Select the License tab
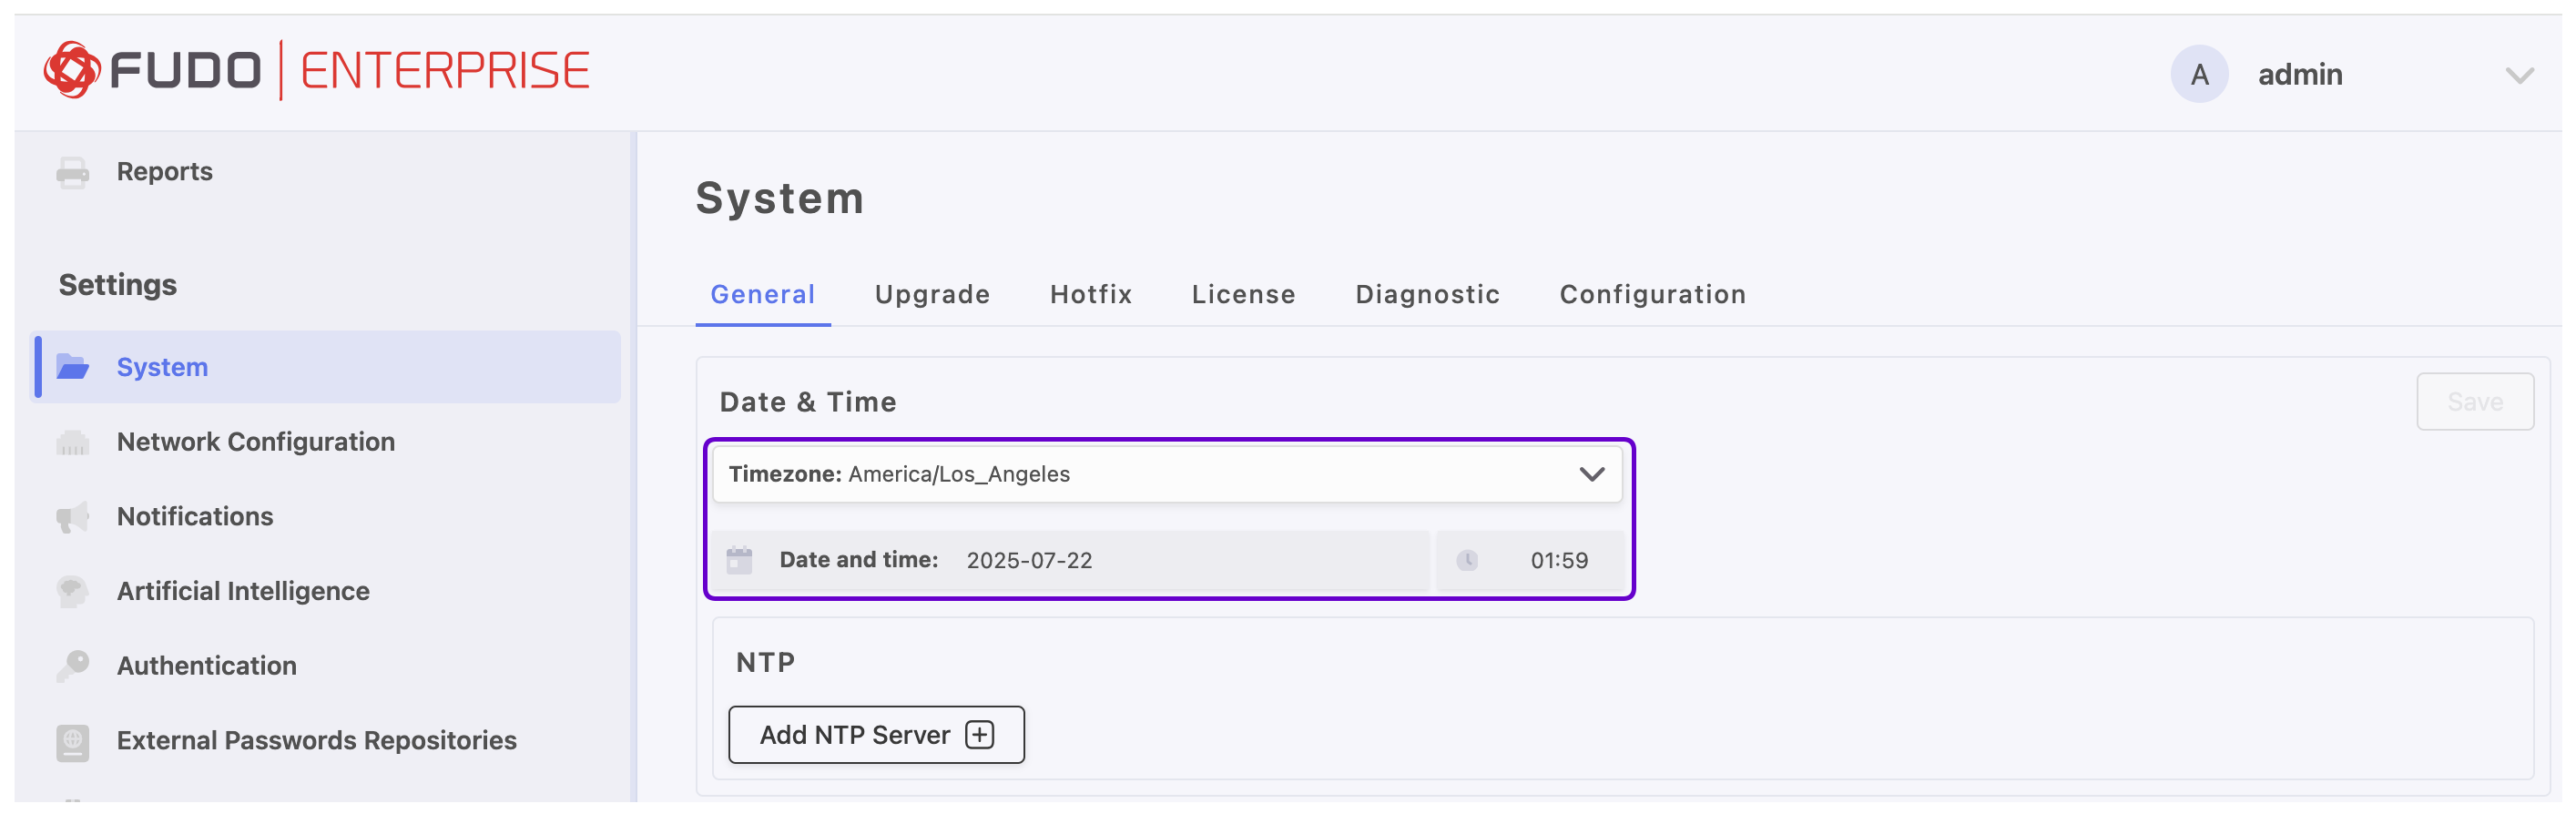 pos(1243,294)
